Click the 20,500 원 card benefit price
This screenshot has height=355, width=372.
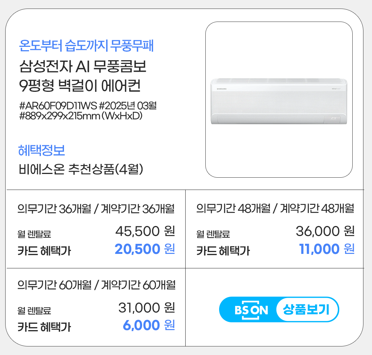(145, 249)
